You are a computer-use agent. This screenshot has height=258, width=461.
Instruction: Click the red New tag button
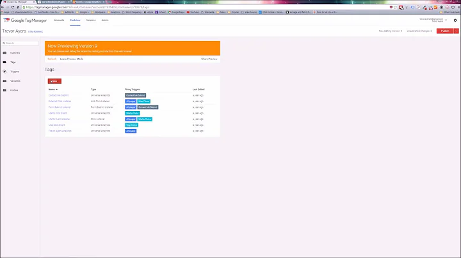(x=54, y=81)
